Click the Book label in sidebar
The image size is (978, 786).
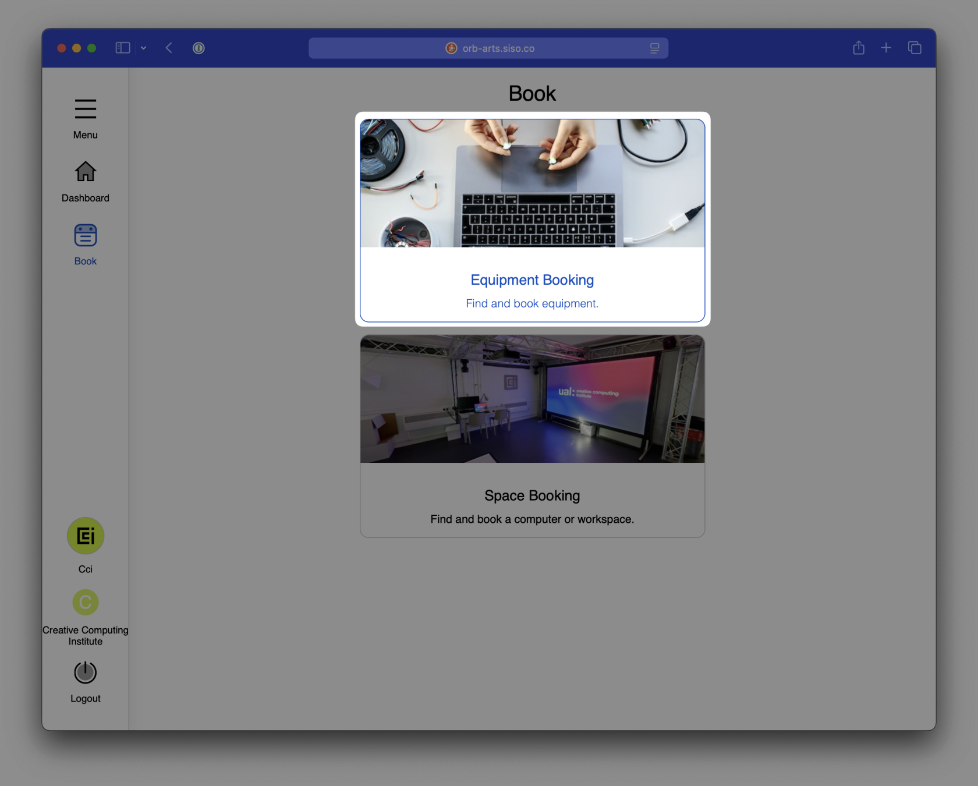85,261
